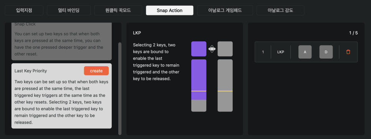Screen dimensions: 371x139
Task: Select the Snap Click card
Action: tap(61, 41)
